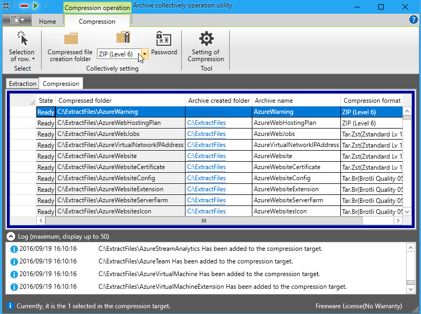Switch to the Extraction tab
421x314 pixels.
point(23,84)
